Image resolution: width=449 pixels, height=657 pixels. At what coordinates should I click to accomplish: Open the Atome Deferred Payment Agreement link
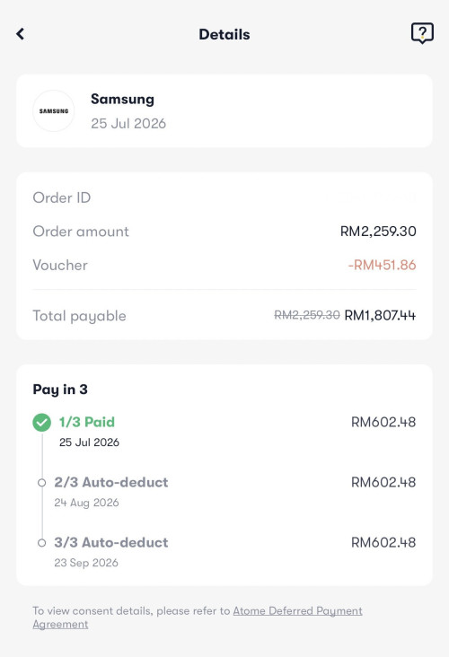tap(198, 618)
